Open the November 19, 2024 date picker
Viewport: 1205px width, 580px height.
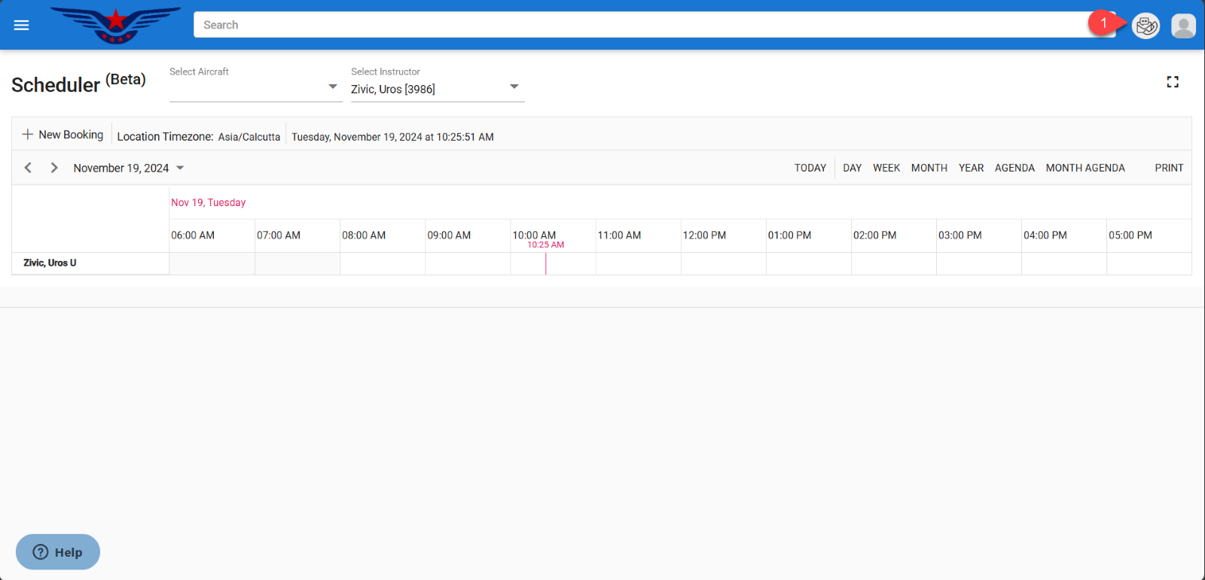tap(128, 169)
